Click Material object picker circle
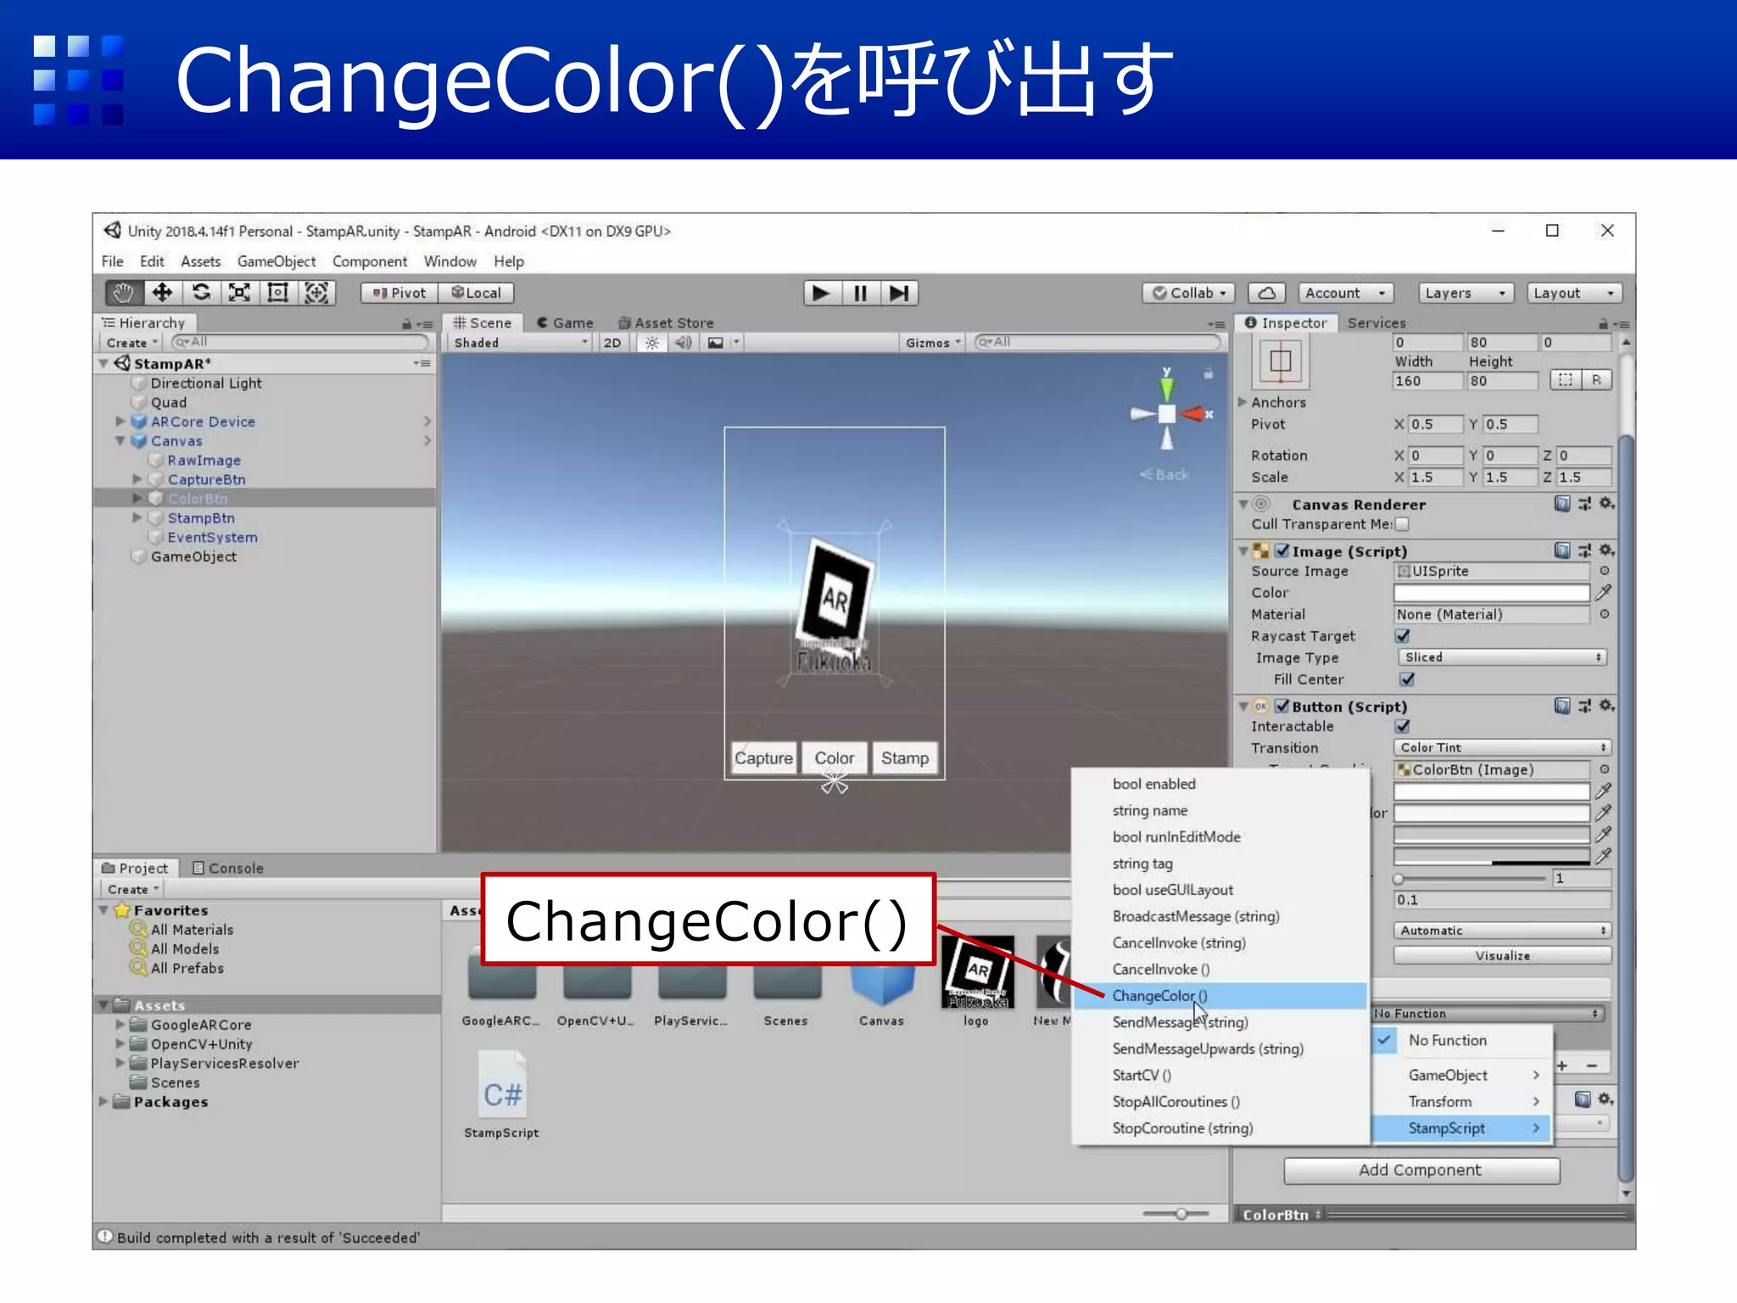This screenshot has height=1303, width=1737. coord(1605,614)
